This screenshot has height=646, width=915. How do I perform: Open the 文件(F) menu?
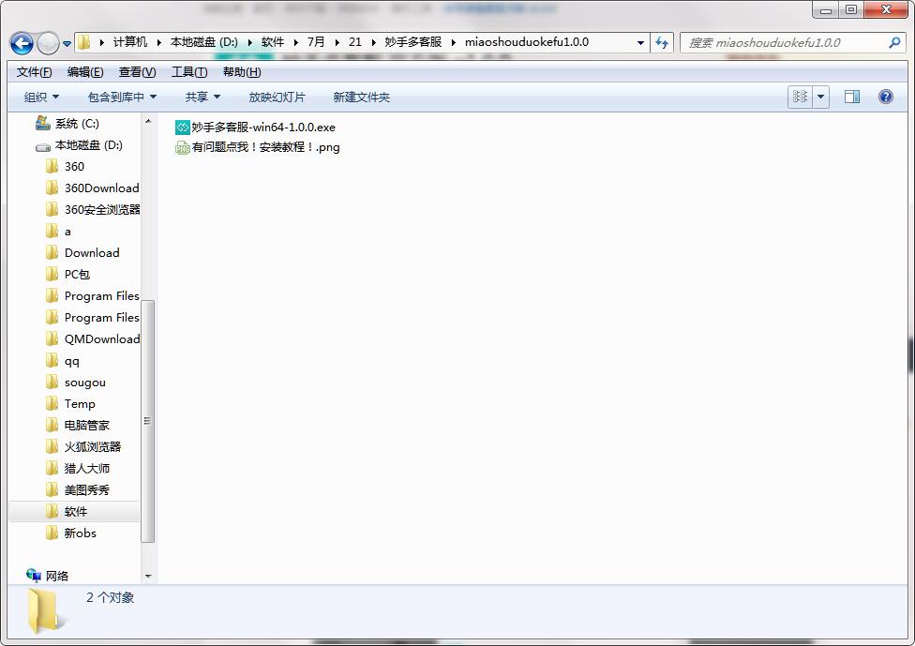34,72
